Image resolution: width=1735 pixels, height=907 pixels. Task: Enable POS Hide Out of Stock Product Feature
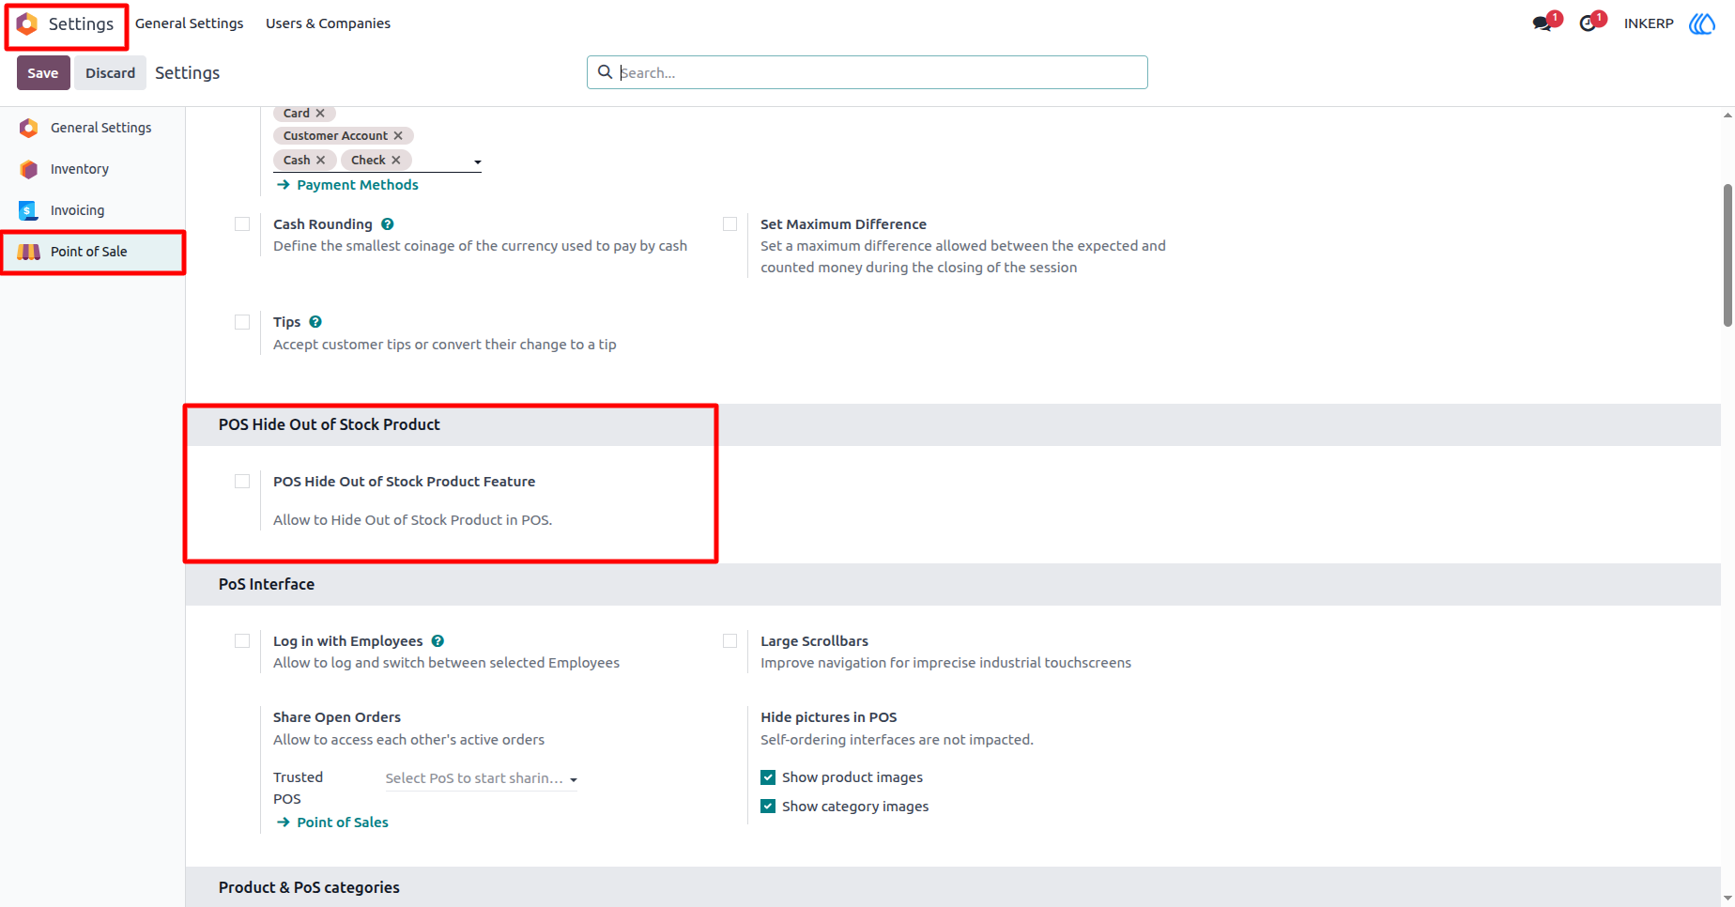242,482
